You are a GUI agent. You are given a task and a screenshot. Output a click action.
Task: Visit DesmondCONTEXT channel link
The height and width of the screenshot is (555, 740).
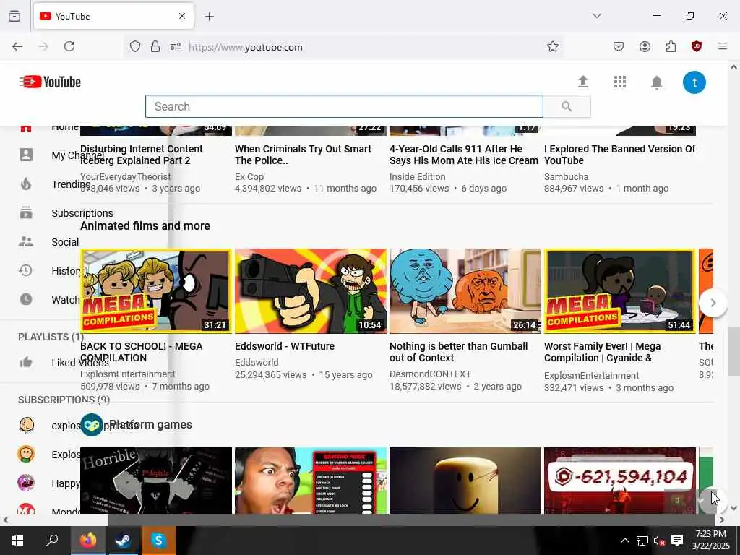click(x=430, y=374)
